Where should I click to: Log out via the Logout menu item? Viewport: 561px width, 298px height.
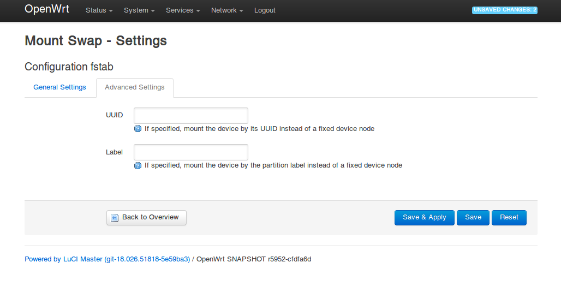coord(265,10)
